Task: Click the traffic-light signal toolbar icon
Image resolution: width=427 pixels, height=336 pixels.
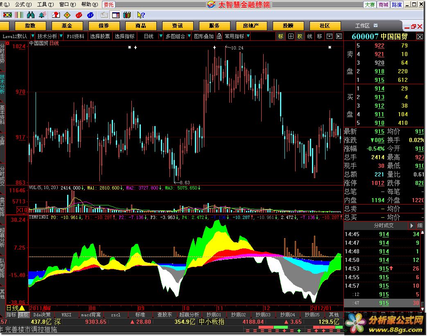Action: click(7, 15)
